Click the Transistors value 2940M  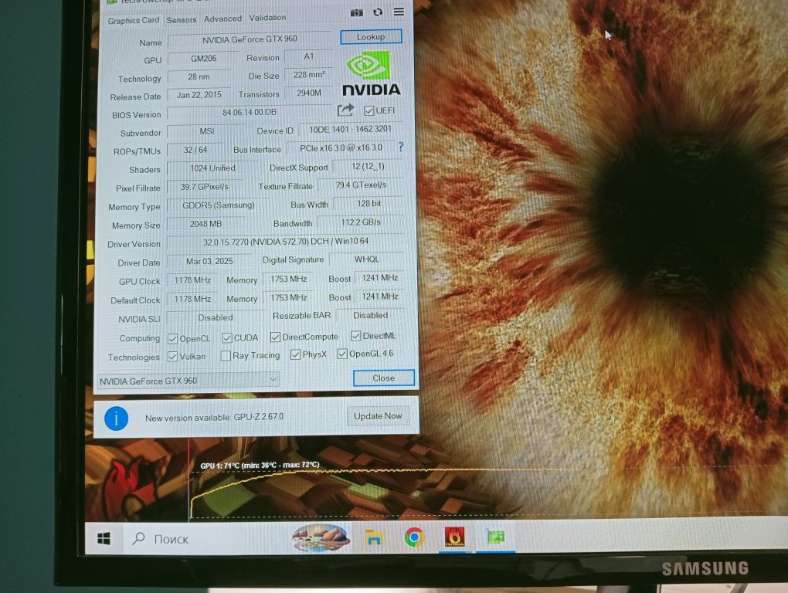tap(308, 93)
